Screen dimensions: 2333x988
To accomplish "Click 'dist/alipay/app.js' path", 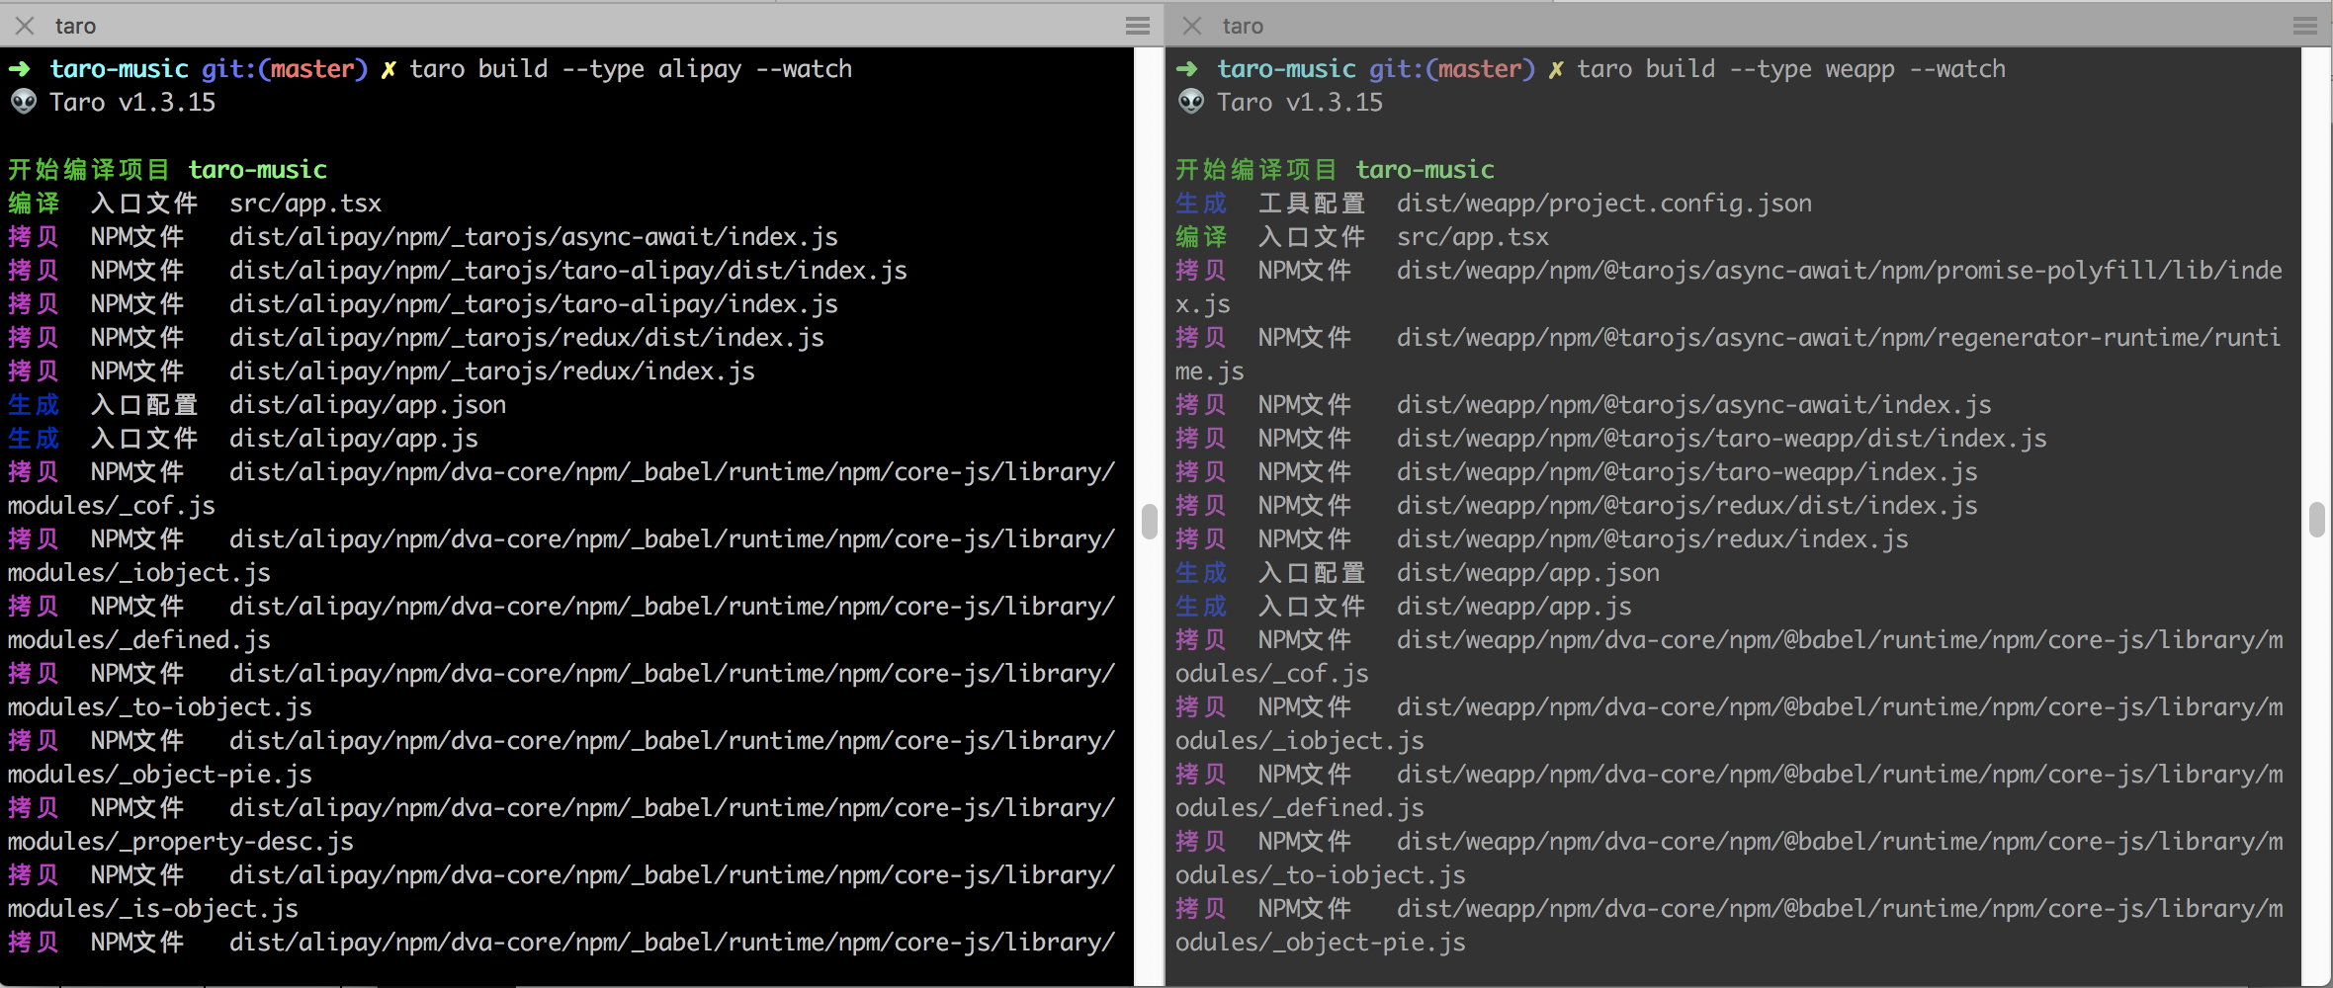I will (354, 439).
